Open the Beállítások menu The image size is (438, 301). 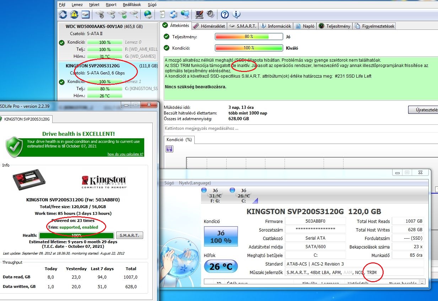tap(132, 5)
